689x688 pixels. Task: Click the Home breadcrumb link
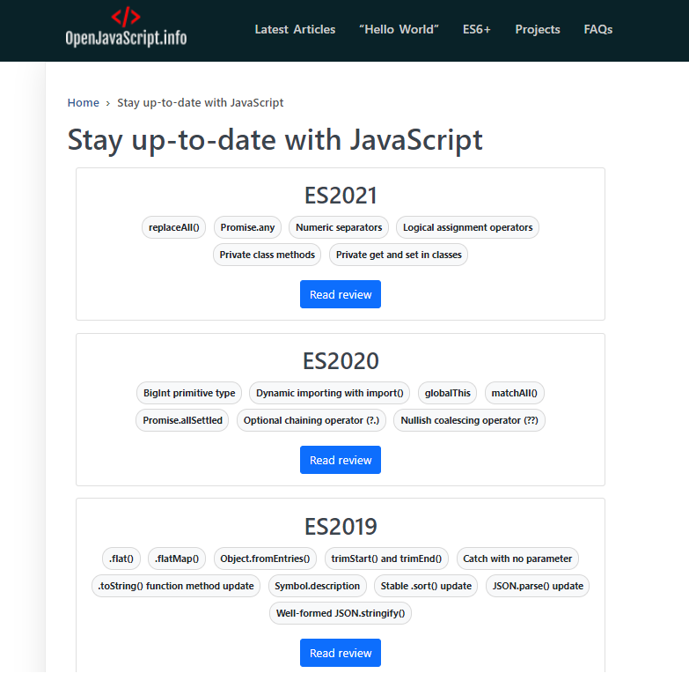click(x=83, y=102)
